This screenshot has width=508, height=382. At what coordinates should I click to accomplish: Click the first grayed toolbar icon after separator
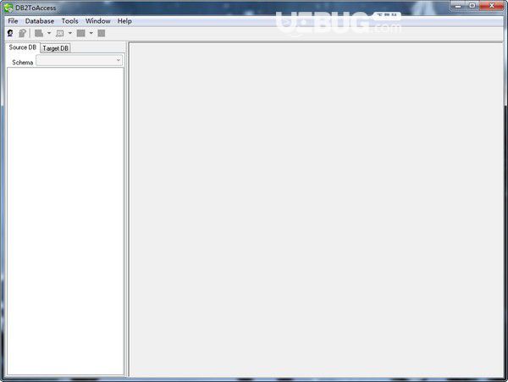[39, 33]
